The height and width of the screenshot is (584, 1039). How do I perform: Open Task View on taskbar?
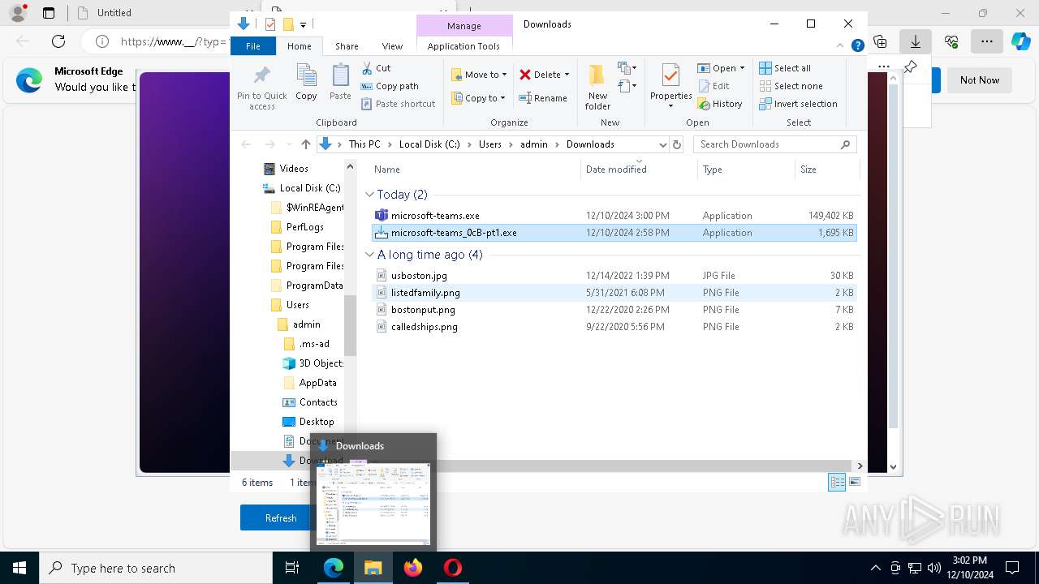(292, 568)
